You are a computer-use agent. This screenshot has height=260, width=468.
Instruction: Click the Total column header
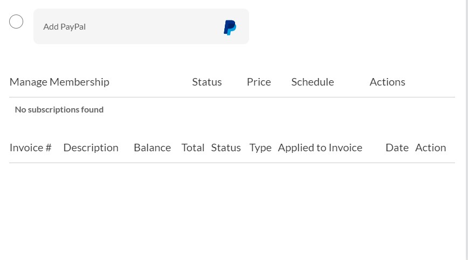coord(192,147)
